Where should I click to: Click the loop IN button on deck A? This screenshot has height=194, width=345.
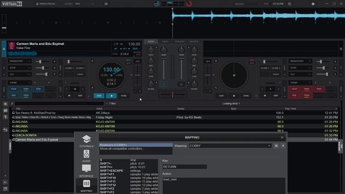click(69, 96)
